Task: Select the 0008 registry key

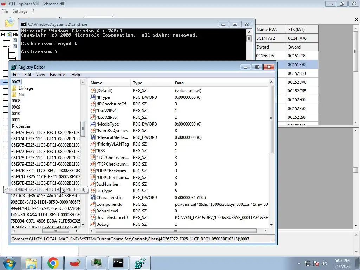Action: [x=16, y=101]
